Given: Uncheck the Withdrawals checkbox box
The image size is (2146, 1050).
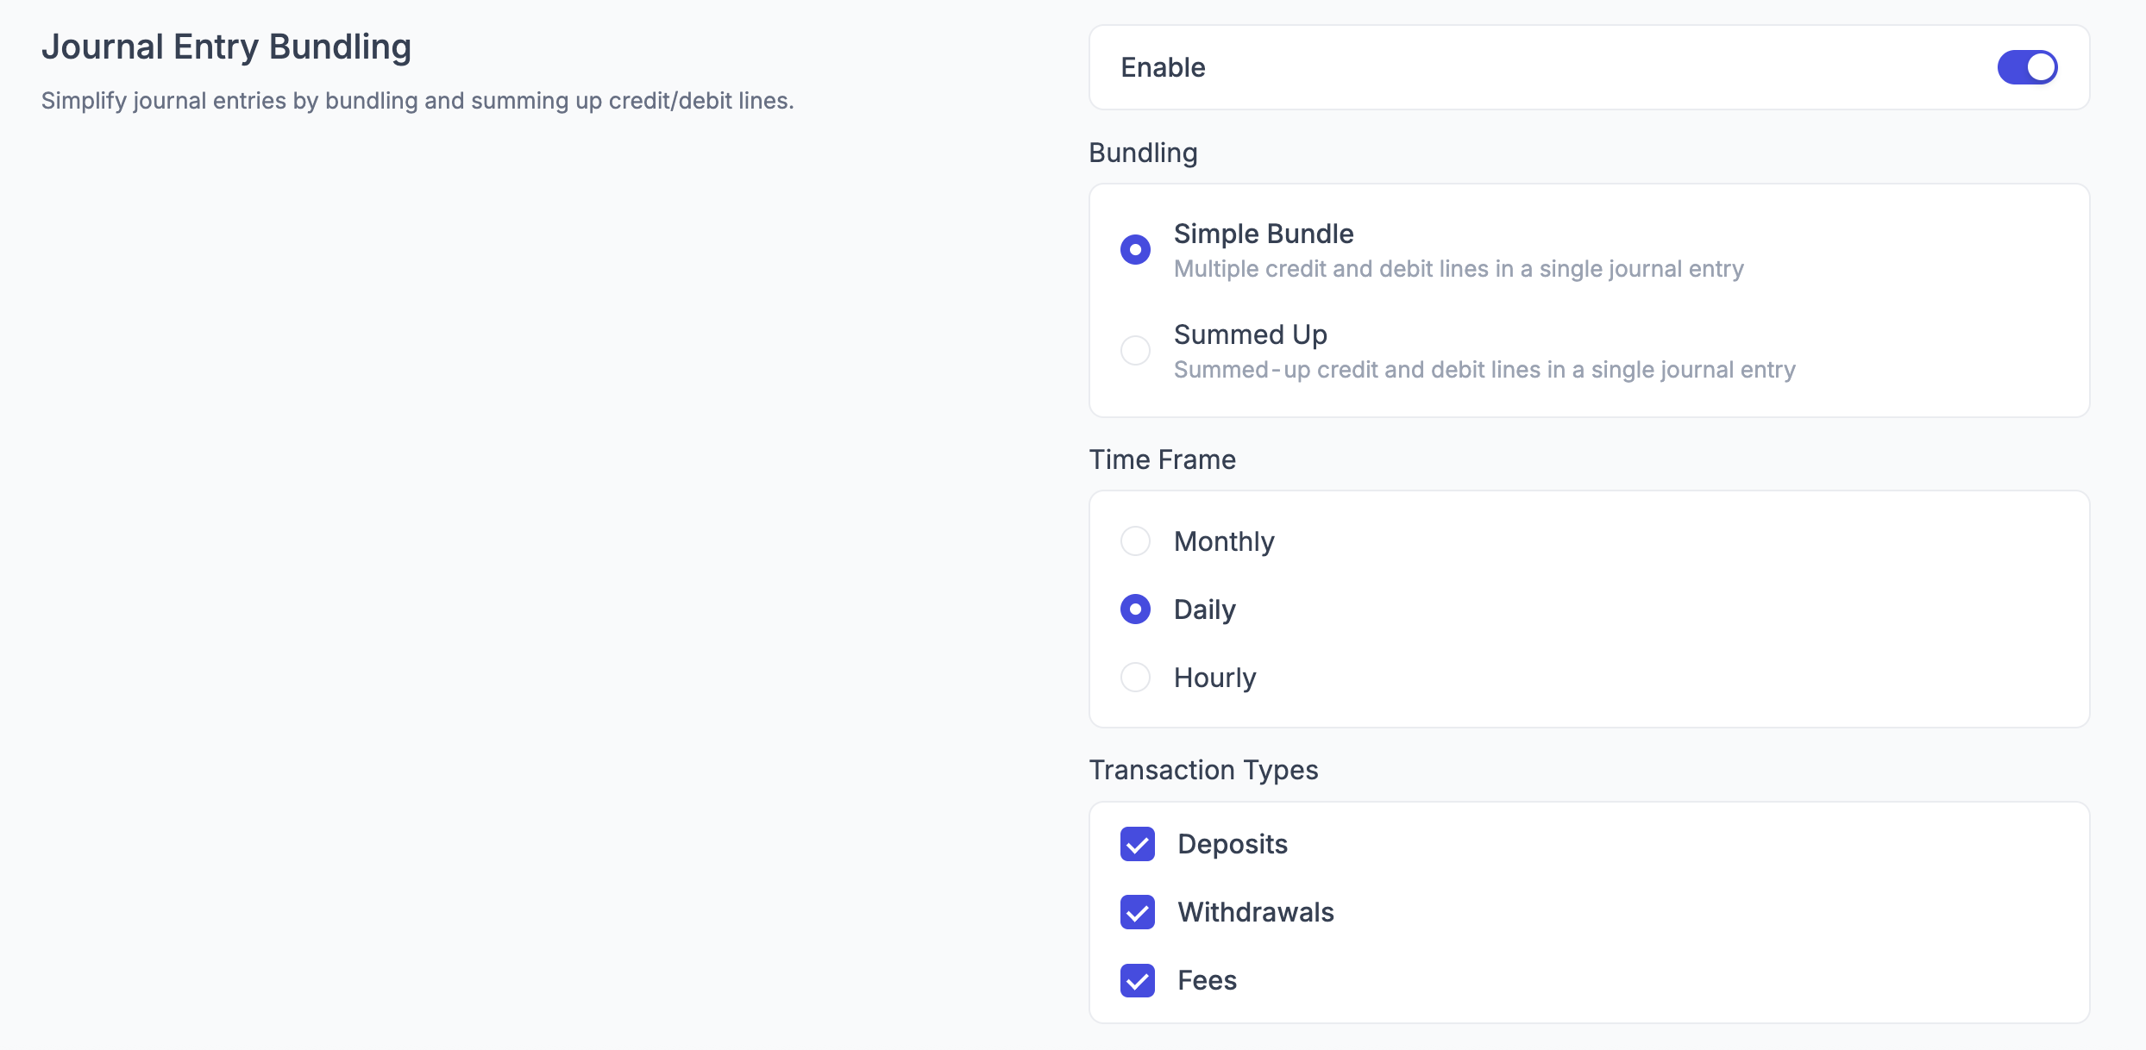Looking at the screenshot, I should coord(1138,912).
